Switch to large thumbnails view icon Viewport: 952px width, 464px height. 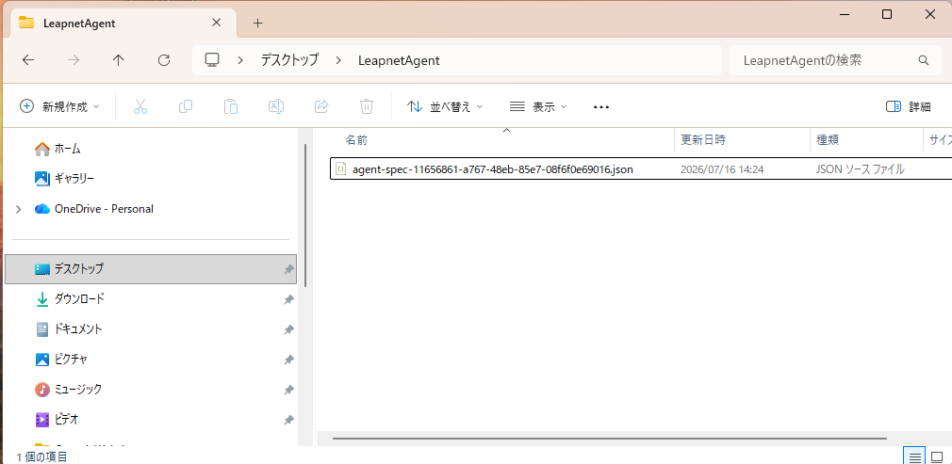[937, 456]
